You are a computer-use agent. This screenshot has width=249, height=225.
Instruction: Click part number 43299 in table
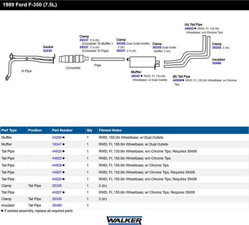[57, 137]
